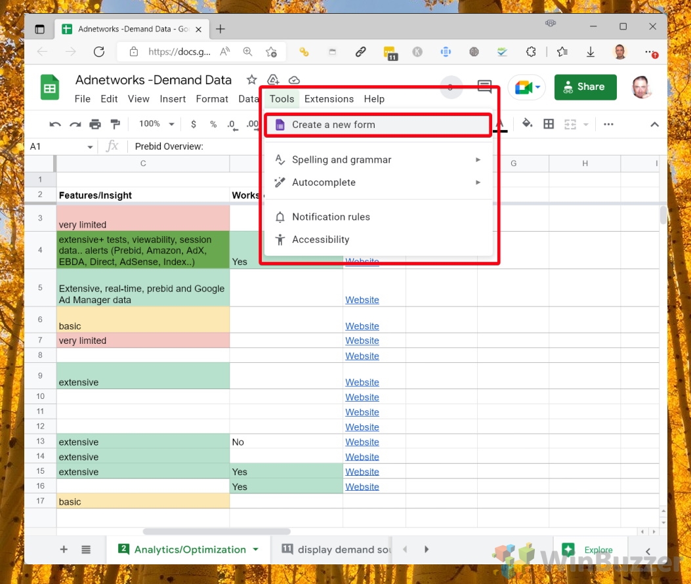Open the browser Extensions puzzle icon

point(531,52)
